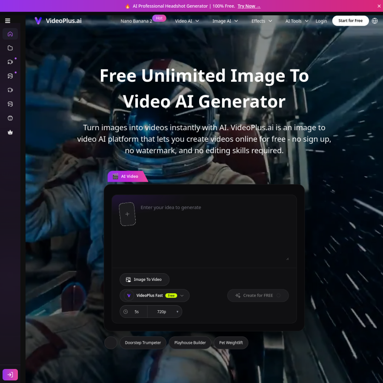This screenshot has height=383, width=383.
Task: Go to the Home icon in the sidebar
Action: 10,34
